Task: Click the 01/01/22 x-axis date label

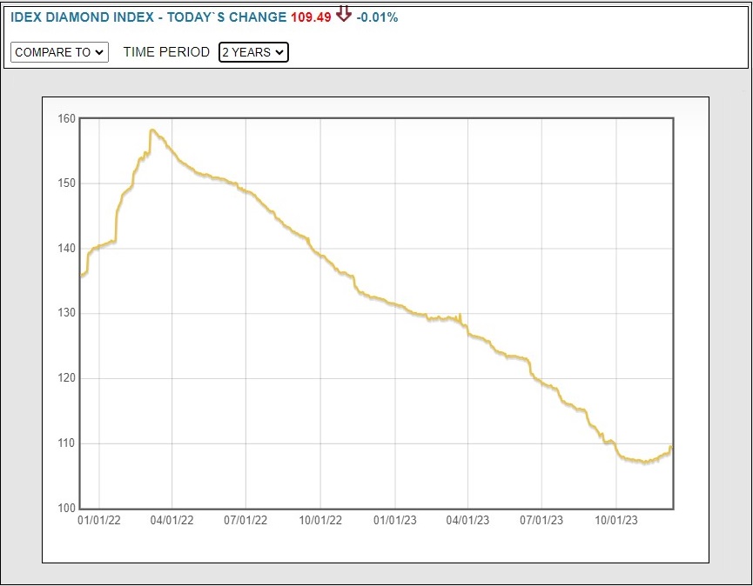Action: click(x=98, y=521)
